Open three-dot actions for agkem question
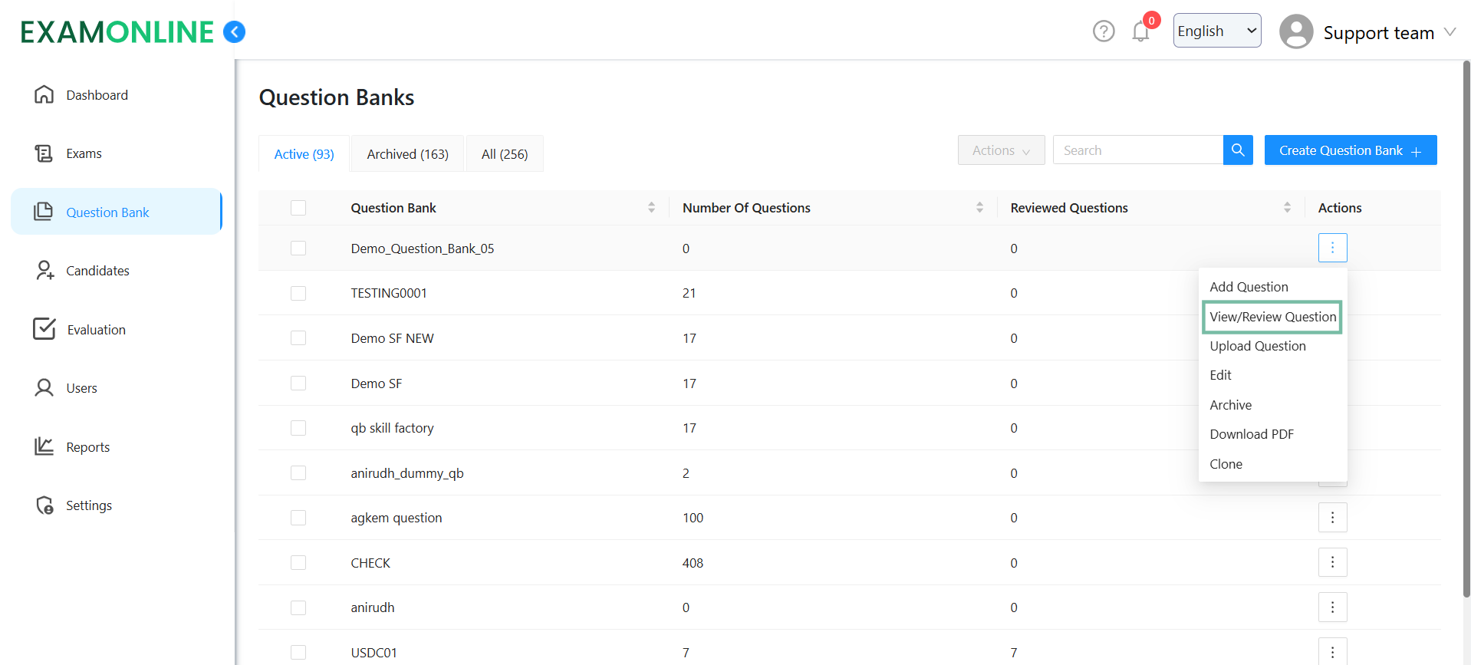Viewport: 1471px width, 665px height. 1332,518
